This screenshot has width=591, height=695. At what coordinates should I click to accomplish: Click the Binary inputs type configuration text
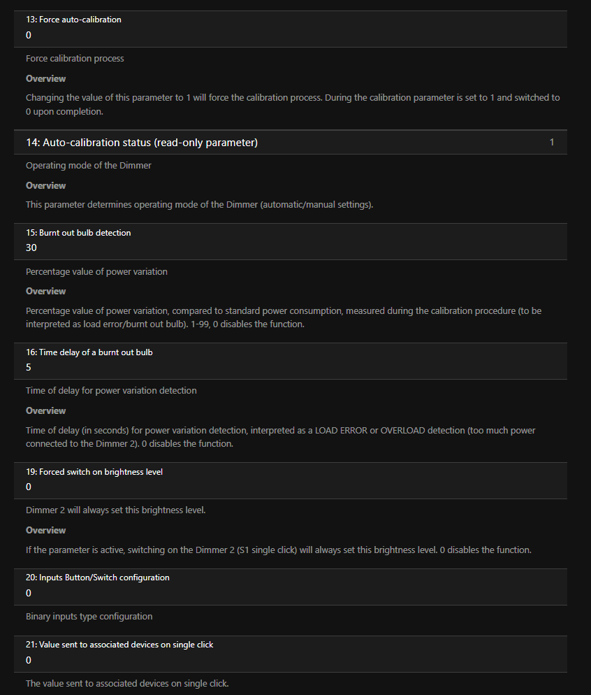point(89,617)
